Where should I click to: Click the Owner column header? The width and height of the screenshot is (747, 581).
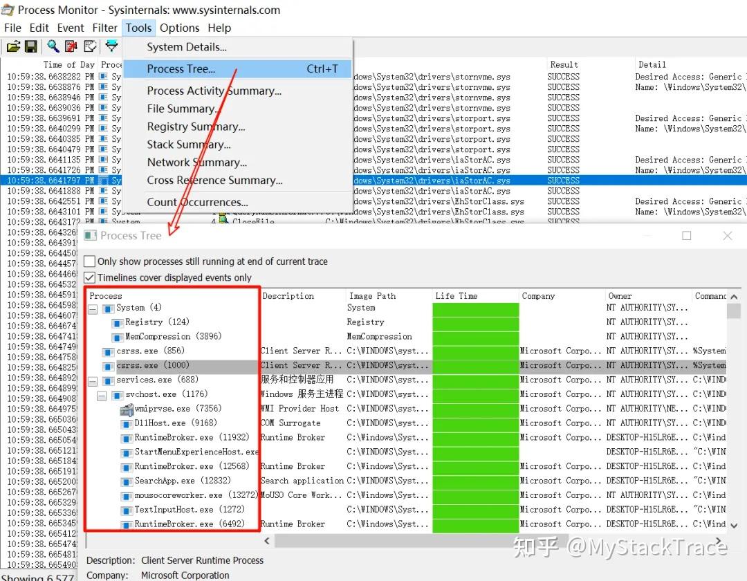(648, 296)
